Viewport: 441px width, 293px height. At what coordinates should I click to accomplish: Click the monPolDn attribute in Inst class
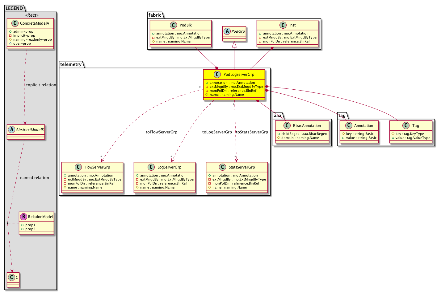tap(286, 41)
